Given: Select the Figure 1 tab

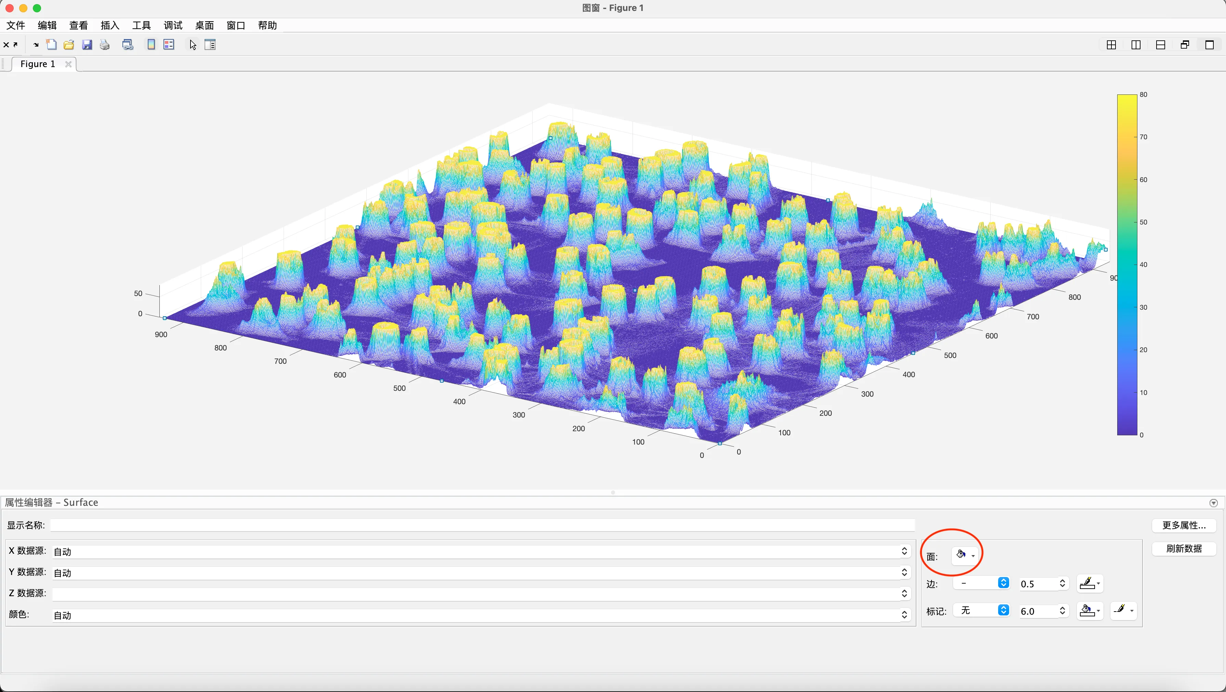Looking at the screenshot, I should [38, 64].
